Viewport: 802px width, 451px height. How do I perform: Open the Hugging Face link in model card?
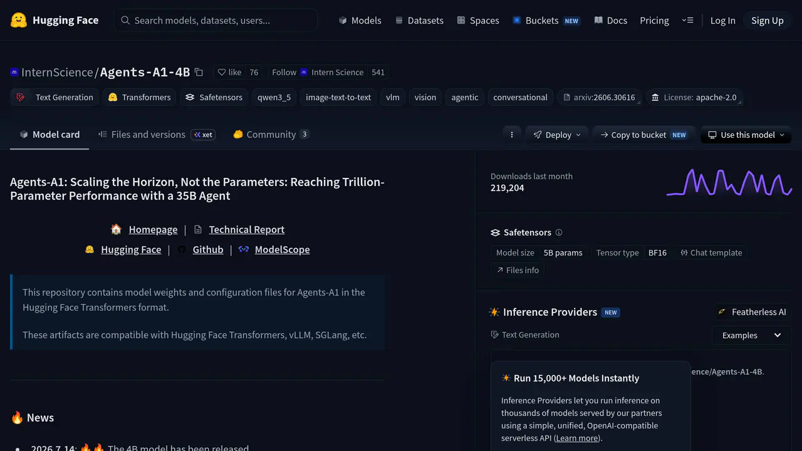(131, 249)
